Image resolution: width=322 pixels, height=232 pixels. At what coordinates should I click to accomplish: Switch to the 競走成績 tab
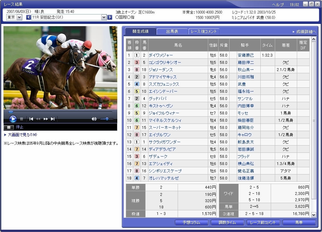141,31
